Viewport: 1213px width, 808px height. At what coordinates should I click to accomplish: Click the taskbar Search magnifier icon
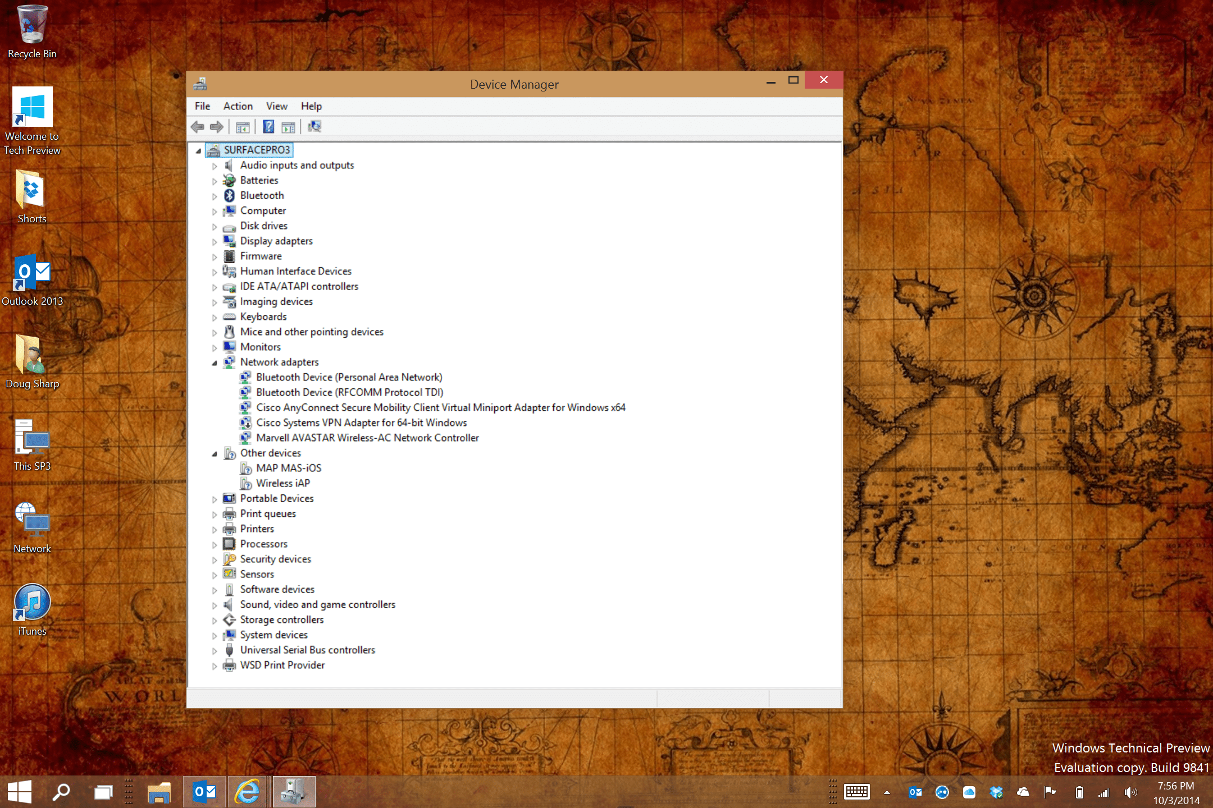click(61, 792)
